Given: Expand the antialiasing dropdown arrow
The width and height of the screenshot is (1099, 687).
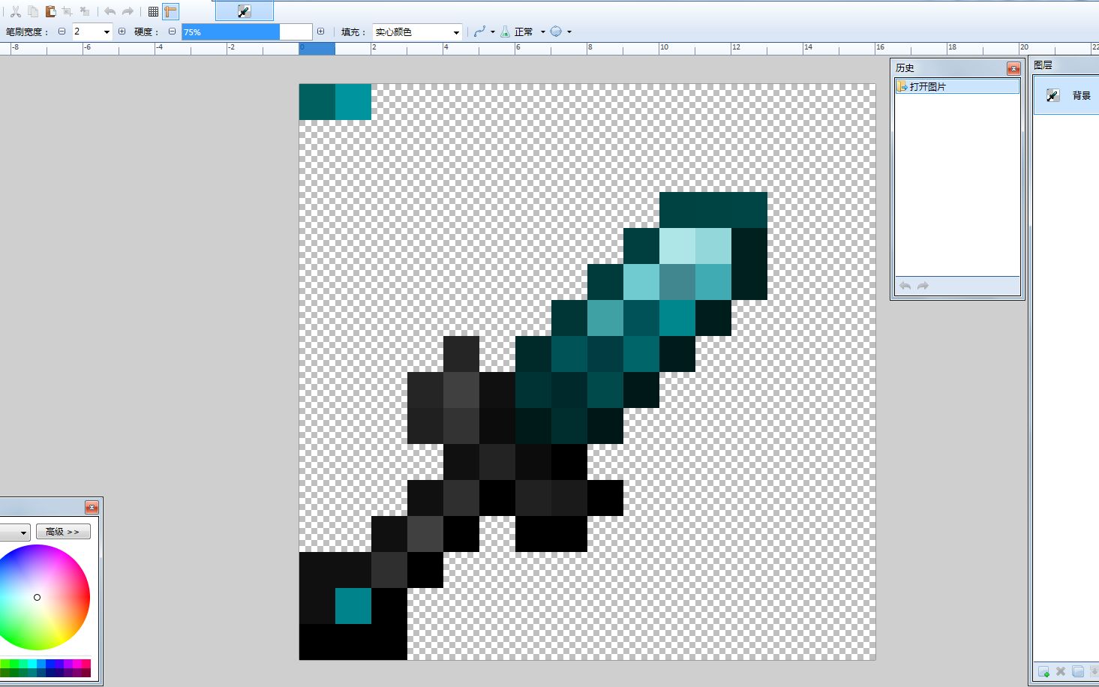Looking at the screenshot, I should [x=569, y=31].
